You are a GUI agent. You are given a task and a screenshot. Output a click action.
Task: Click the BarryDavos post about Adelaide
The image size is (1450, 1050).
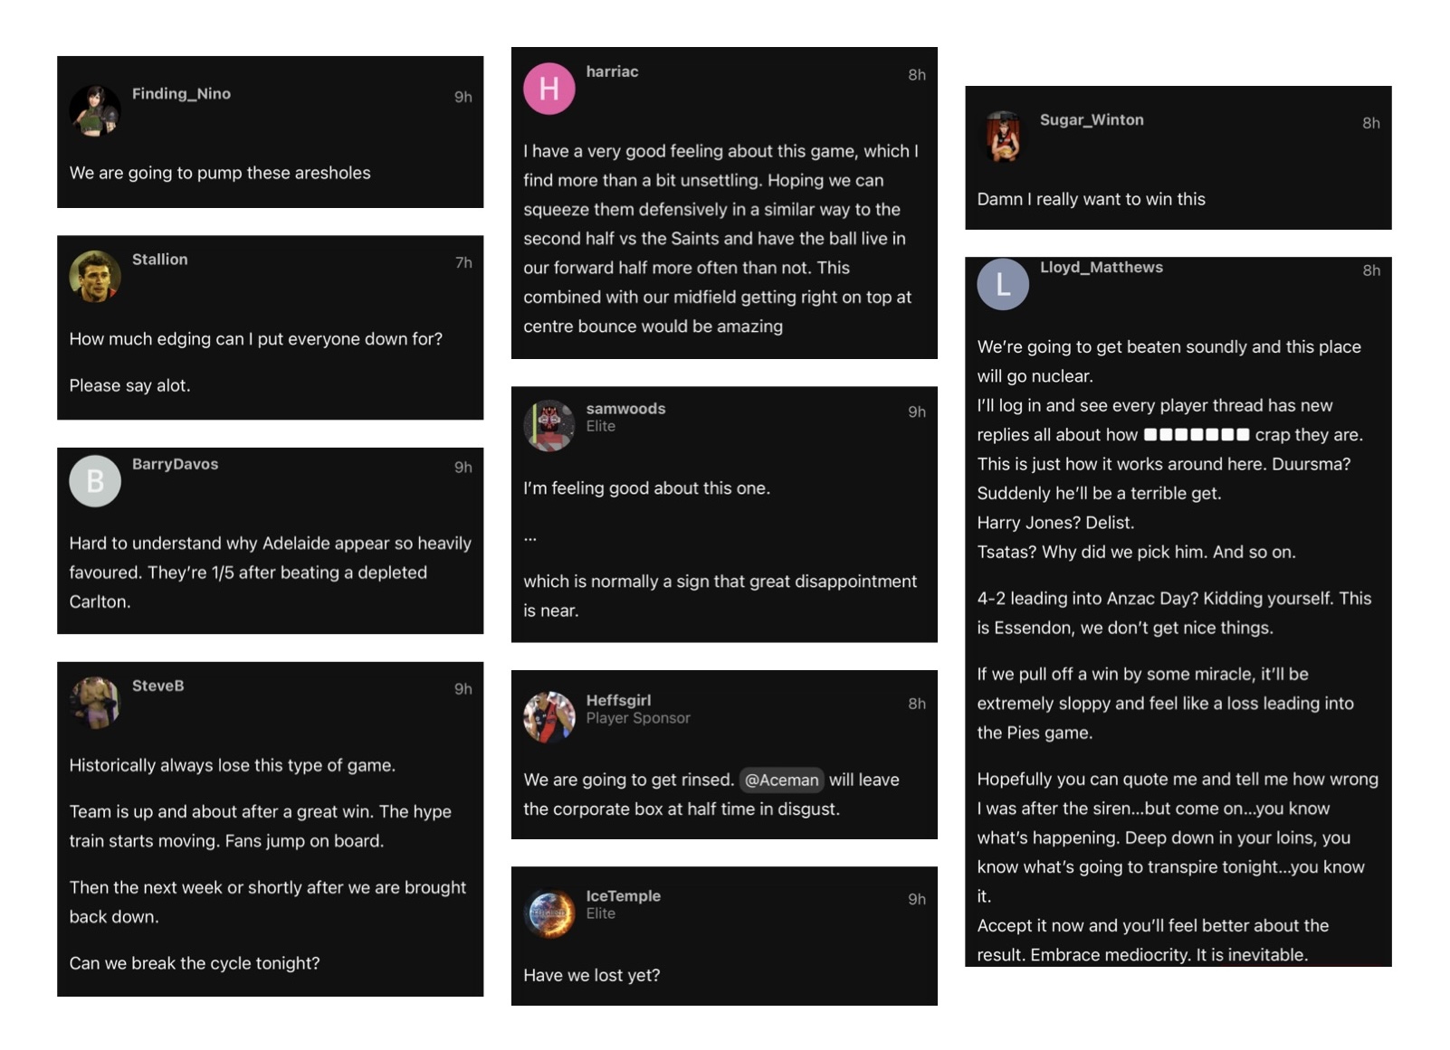tap(271, 572)
